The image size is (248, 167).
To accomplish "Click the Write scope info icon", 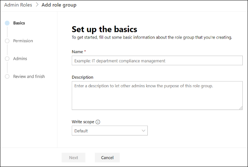I will pos(98,122).
